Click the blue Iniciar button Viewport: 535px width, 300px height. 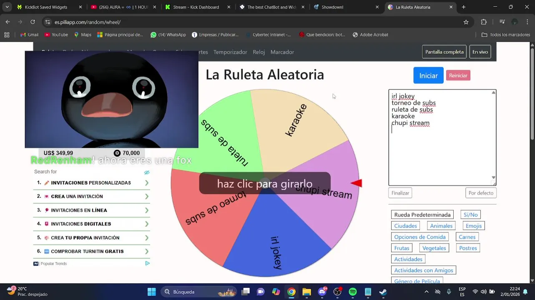(x=428, y=75)
